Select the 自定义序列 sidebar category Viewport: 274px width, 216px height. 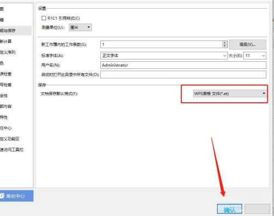coord(8,52)
